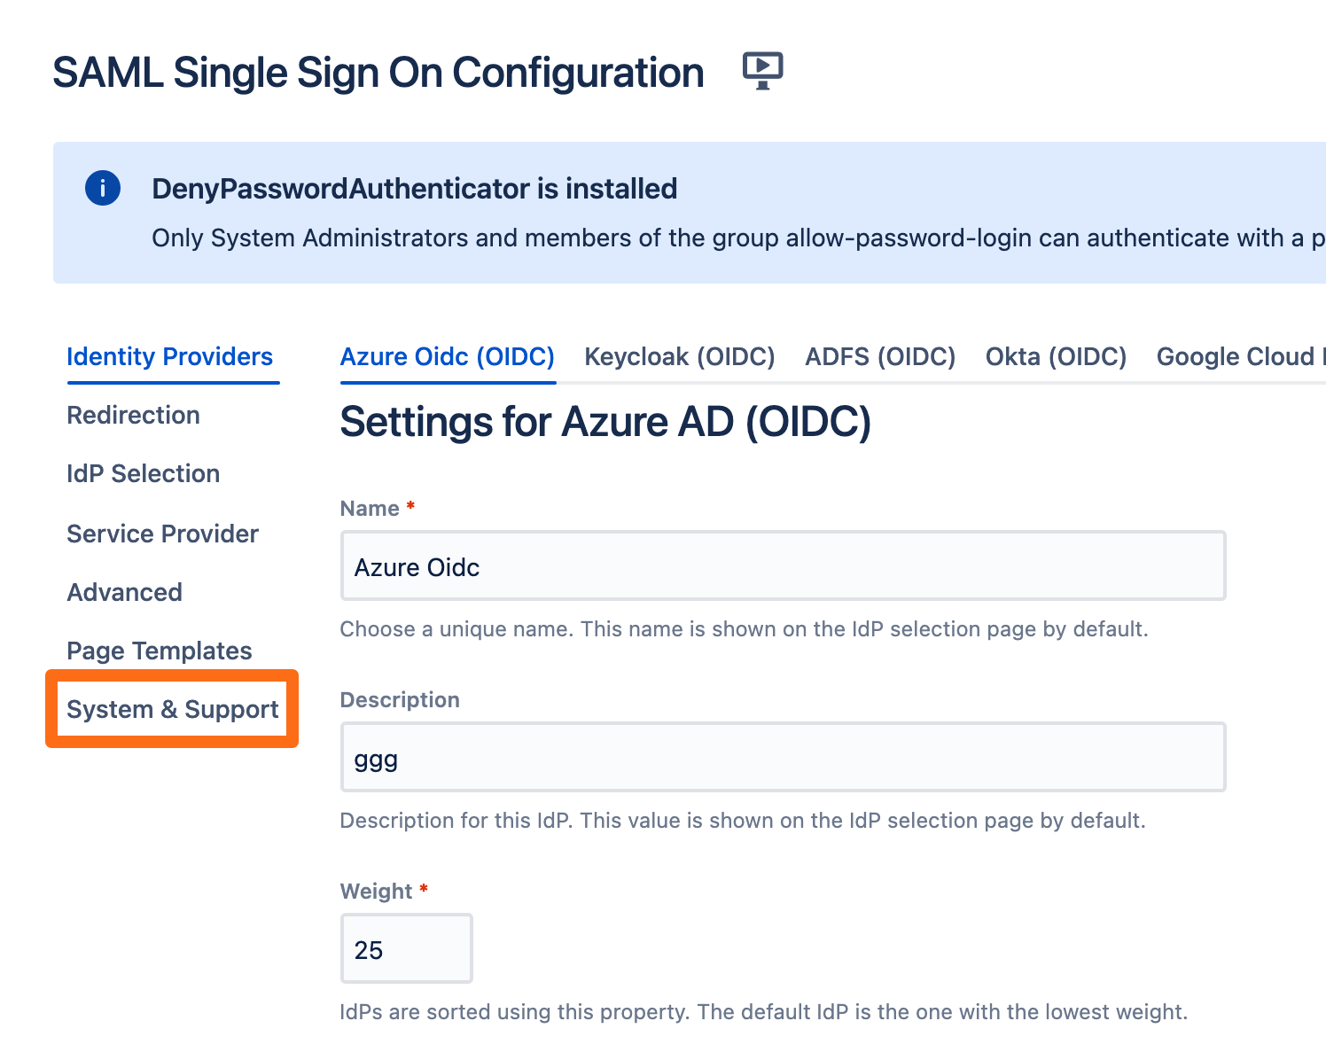1326x1060 pixels.
Task: Open the Advanced settings section
Action: 124,592
